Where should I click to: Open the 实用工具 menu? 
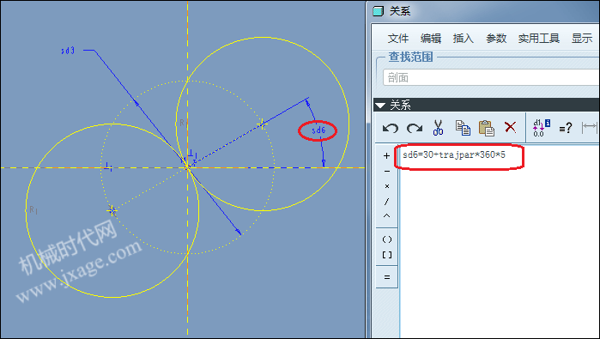[539, 39]
